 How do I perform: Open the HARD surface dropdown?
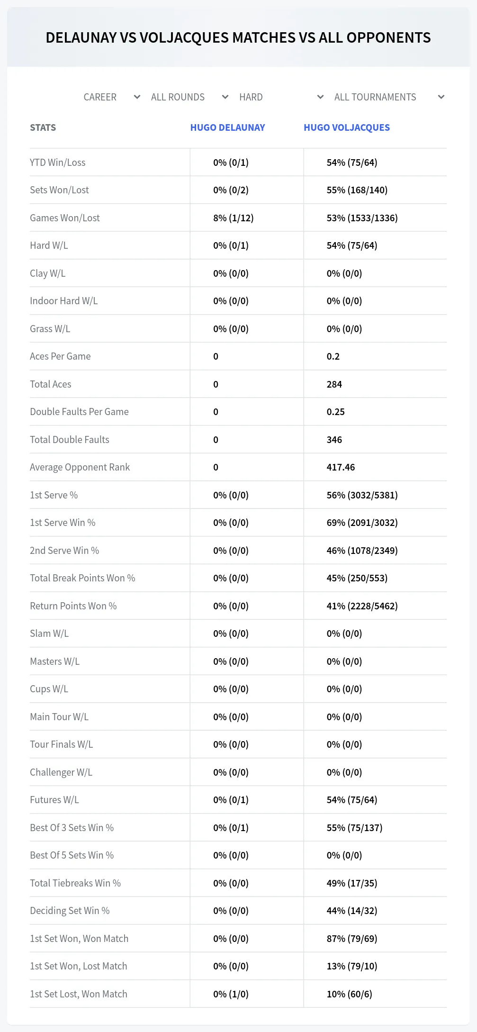(281, 97)
